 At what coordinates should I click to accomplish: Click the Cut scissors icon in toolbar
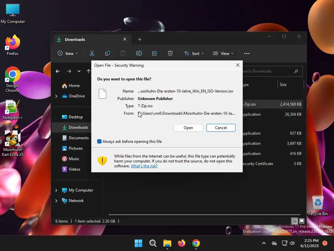click(x=92, y=53)
